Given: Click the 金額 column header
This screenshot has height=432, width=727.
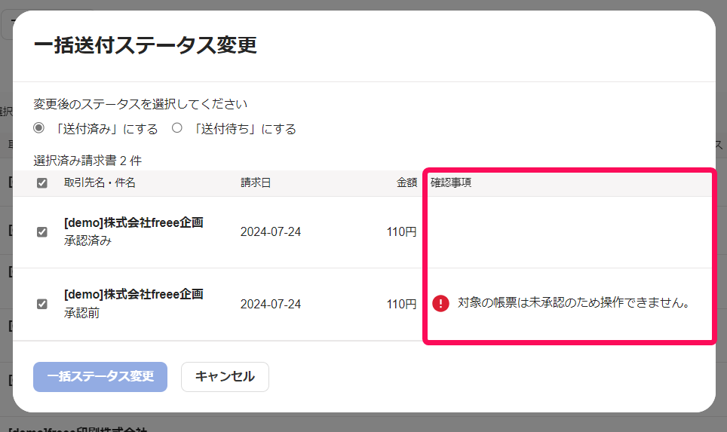Looking at the screenshot, I should click(x=406, y=182).
